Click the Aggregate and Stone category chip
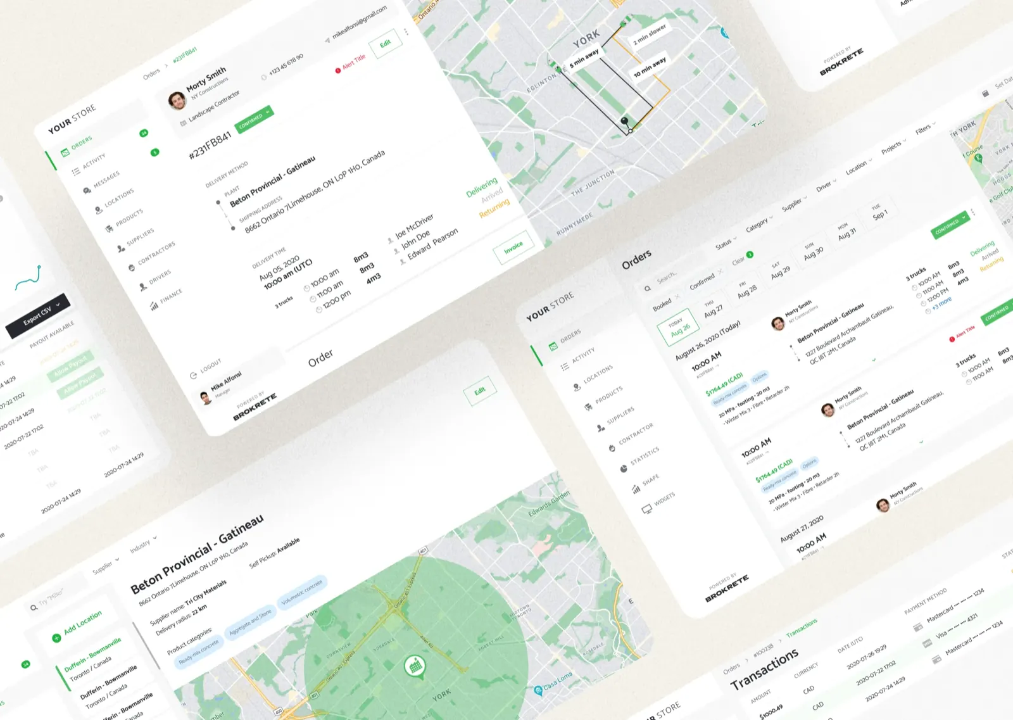 [x=250, y=622]
